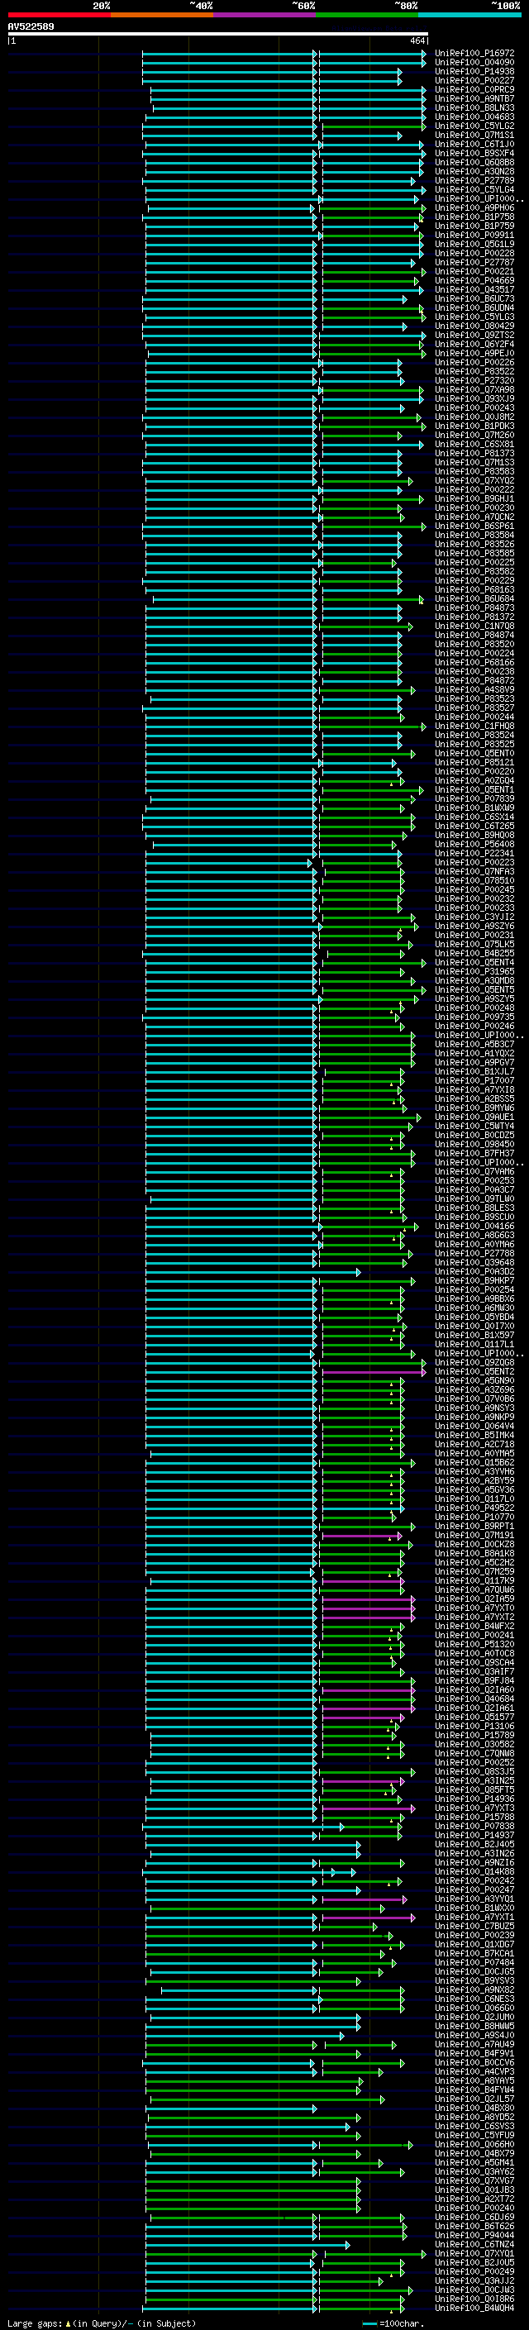Screen dimensions: 529x2330
Task: Select the UniRef100_P10770 label
Action: (x=474, y=1517)
